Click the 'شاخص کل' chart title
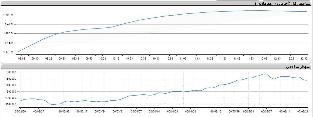This screenshot has width=313, height=117. point(282,4)
